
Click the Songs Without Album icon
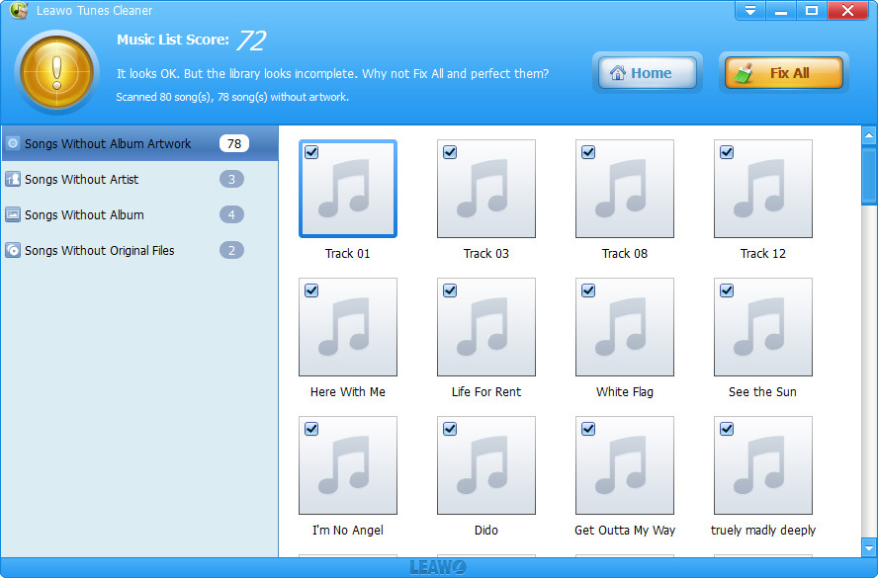click(13, 214)
